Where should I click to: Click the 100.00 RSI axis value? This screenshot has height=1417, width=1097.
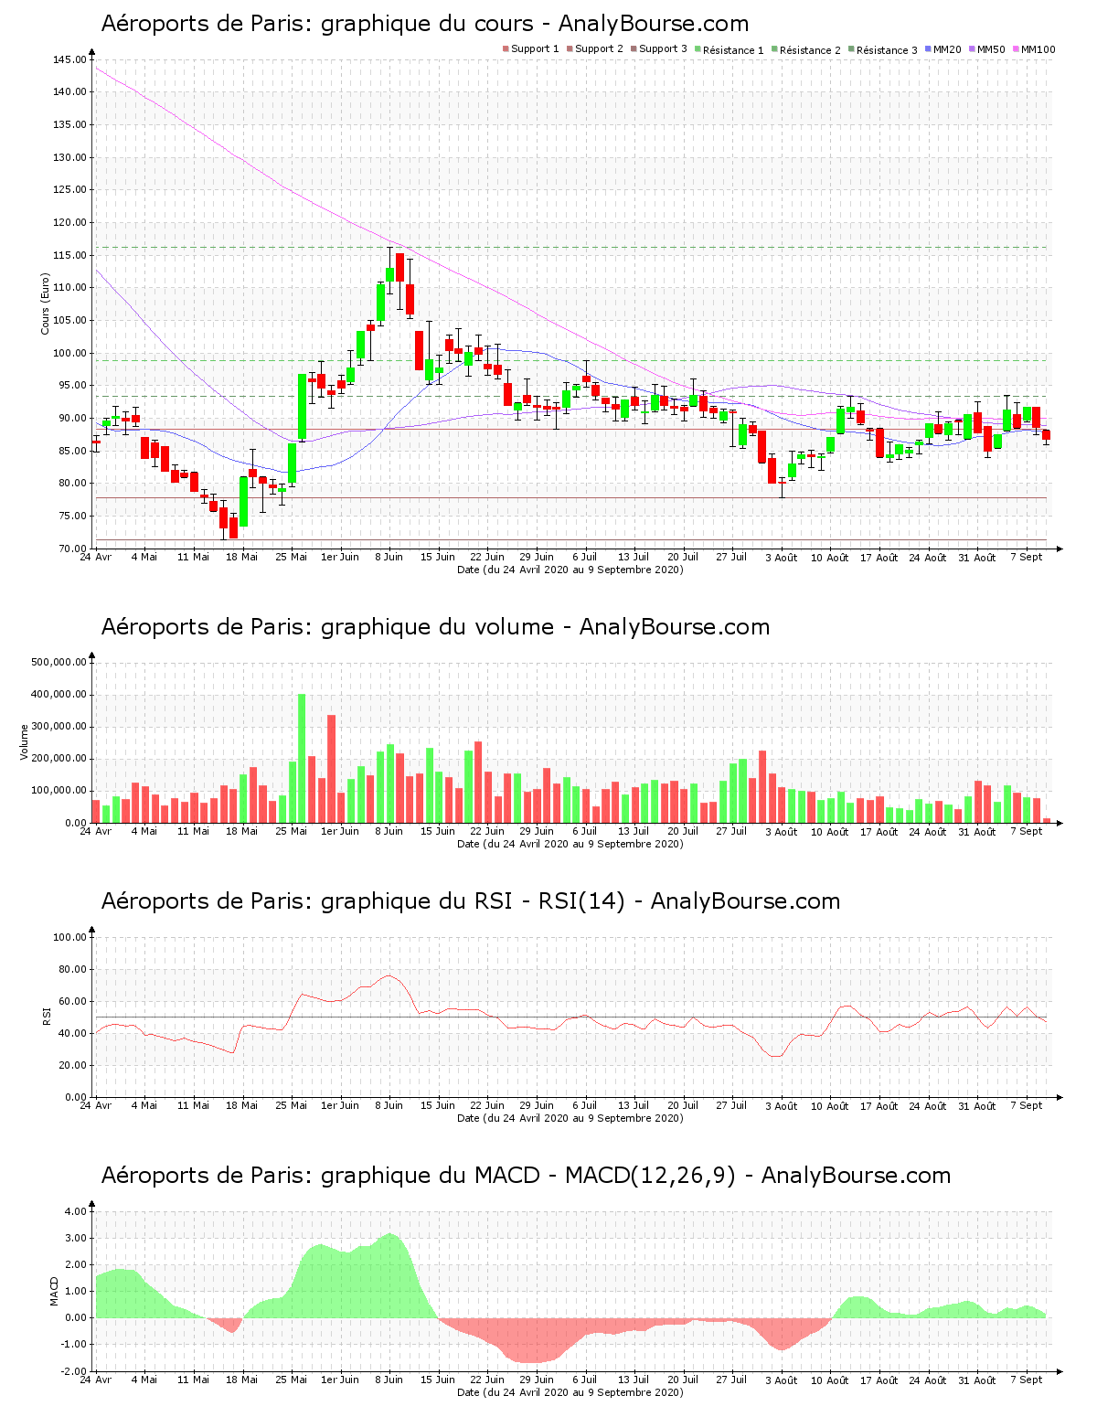pyautogui.click(x=70, y=937)
